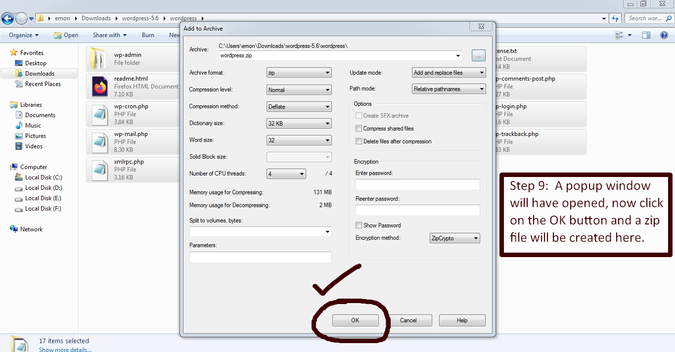Viewport: 675px width, 352px height.
Task: Select Local Disk (E:)
Action: [44, 198]
